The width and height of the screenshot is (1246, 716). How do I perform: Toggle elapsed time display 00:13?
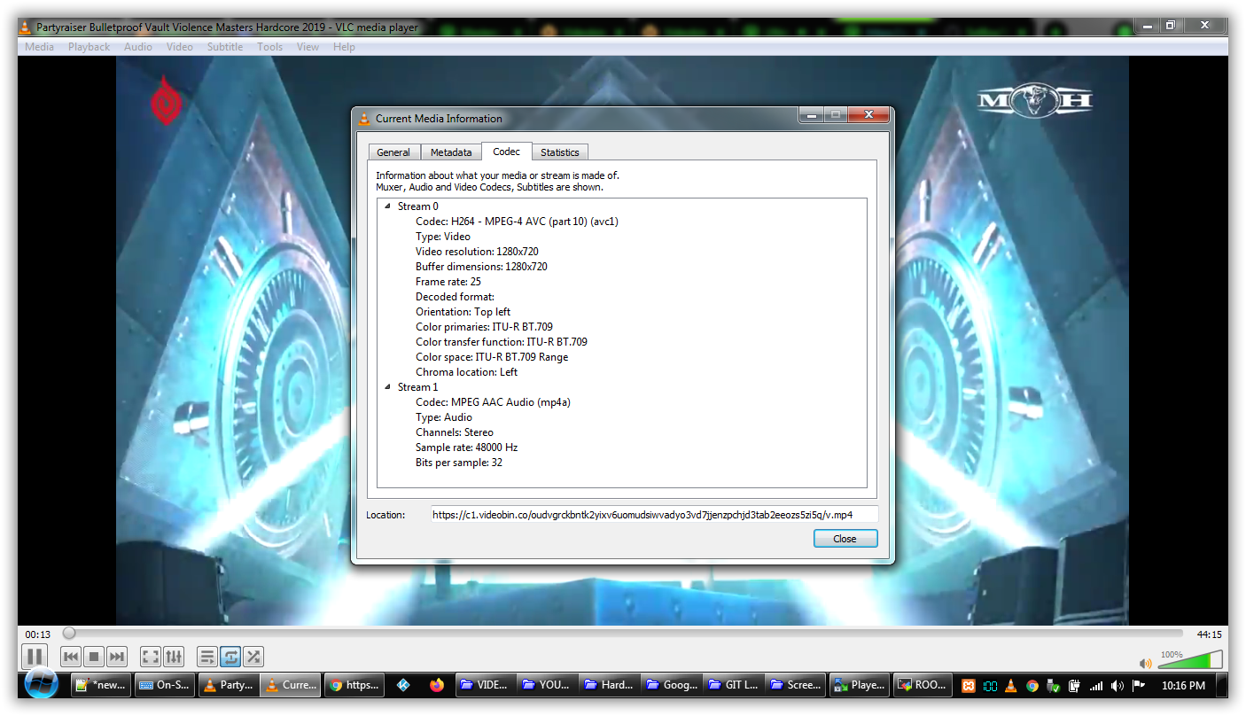click(37, 634)
